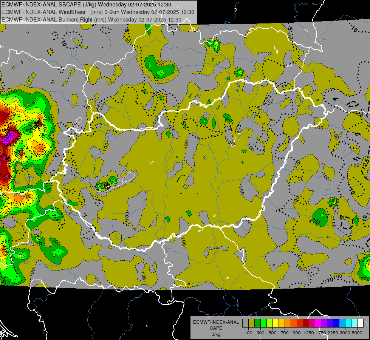Image resolution: width=370 pixels, height=340 pixels.
Task: Pick the olive legend swatch for 100-200
Action: 252,323
